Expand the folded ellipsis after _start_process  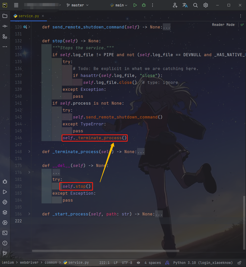(x=159, y=214)
